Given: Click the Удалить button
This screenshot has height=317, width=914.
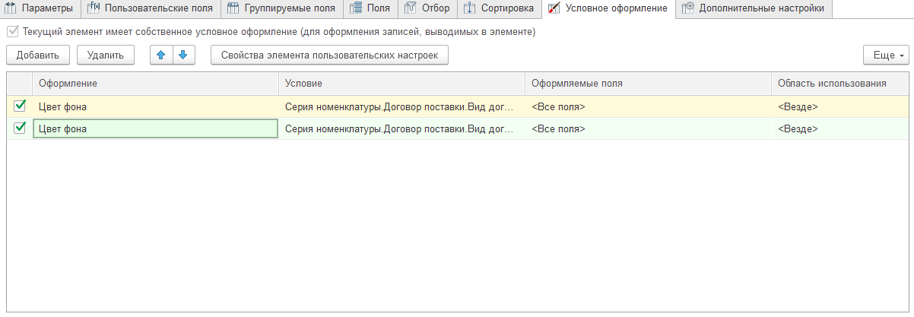Looking at the screenshot, I should [x=106, y=55].
